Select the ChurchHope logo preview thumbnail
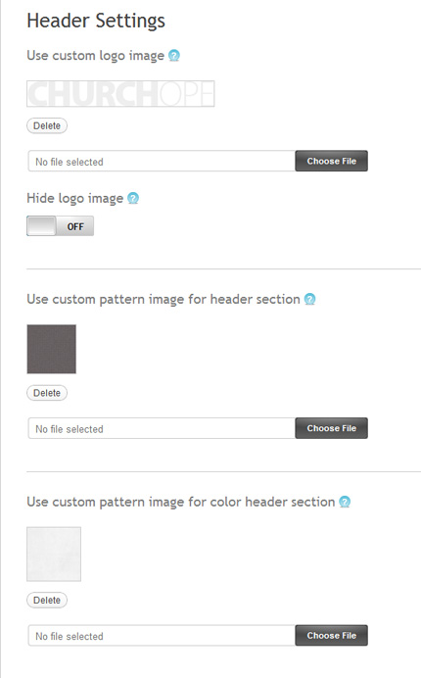 [x=120, y=93]
